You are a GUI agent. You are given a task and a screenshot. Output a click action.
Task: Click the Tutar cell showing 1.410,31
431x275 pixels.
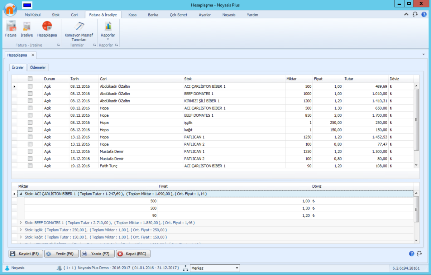point(366,101)
